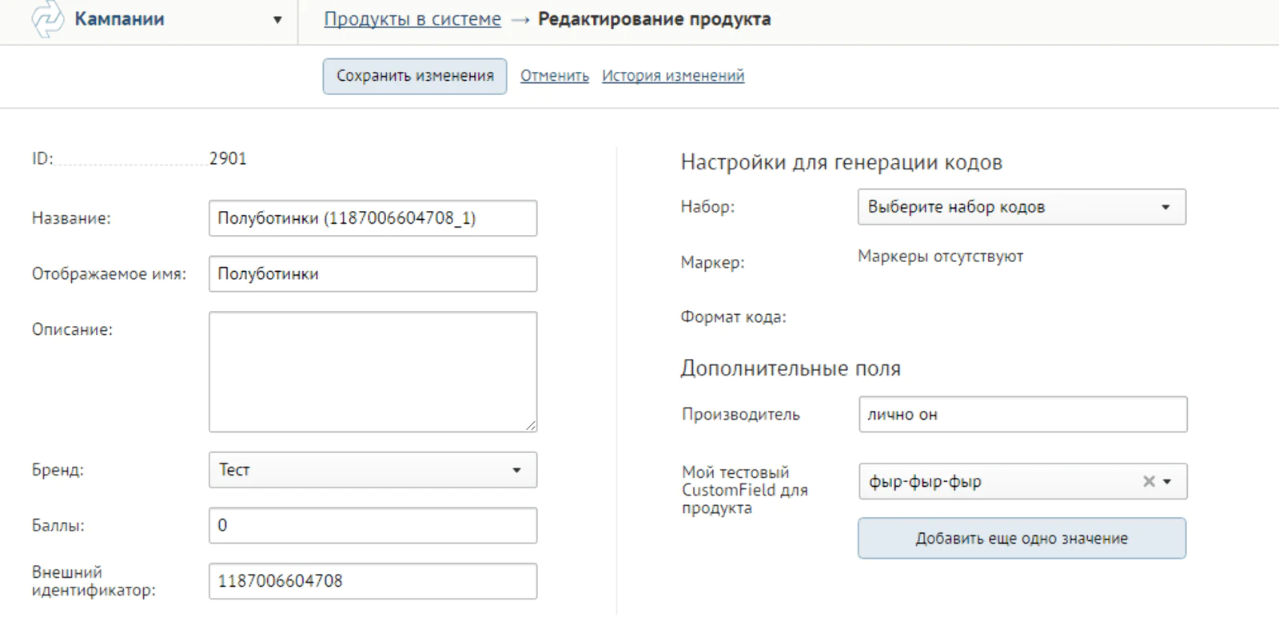Click the Отменить link
This screenshot has width=1279, height=621.
click(555, 76)
